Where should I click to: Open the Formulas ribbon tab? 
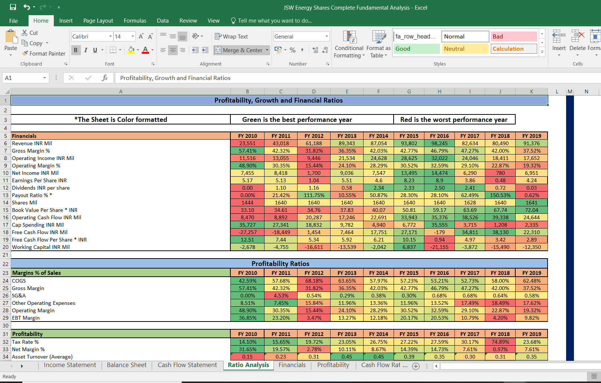135,21
